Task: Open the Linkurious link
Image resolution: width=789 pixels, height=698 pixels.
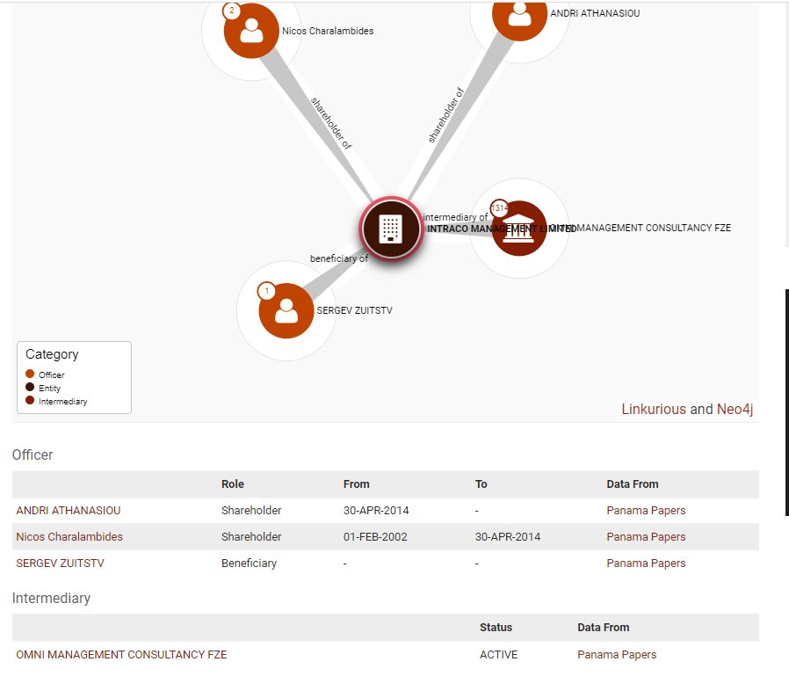Action: [x=654, y=409]
